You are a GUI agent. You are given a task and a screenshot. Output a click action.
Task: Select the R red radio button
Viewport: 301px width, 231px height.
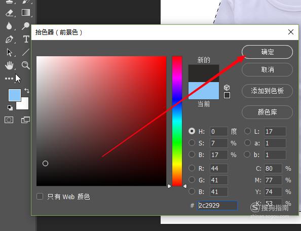[x=192, y=168]
